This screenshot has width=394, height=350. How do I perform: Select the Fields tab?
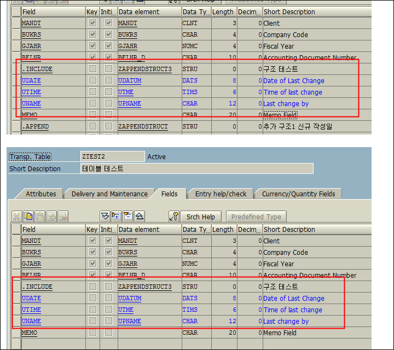click(169, 194)
